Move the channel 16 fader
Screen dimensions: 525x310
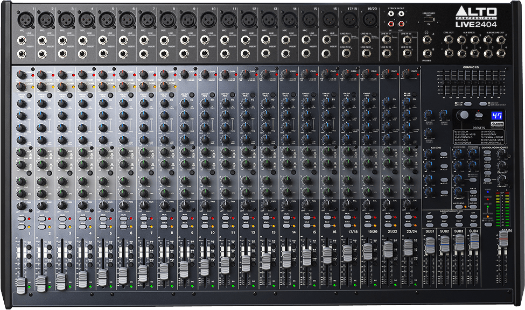327,255
